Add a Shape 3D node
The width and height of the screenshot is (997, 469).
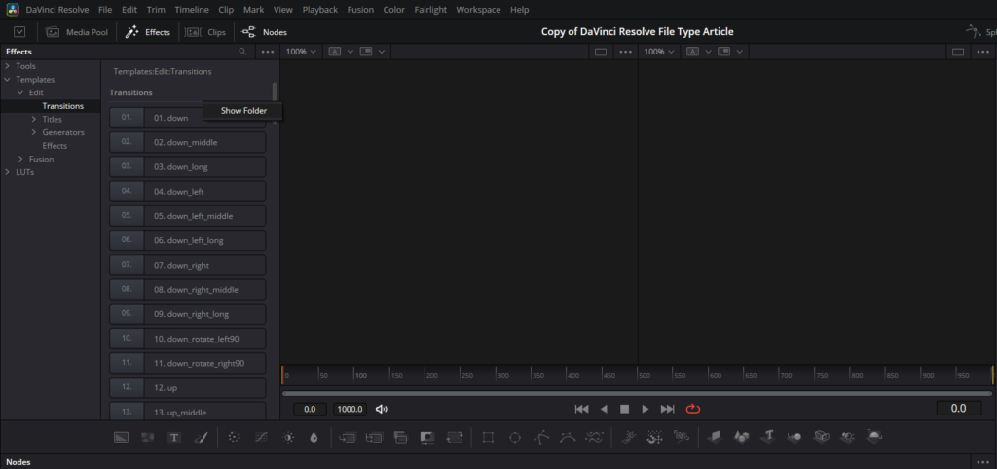741,437
